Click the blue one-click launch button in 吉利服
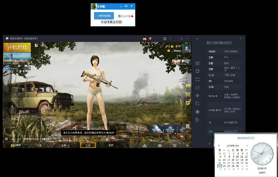Viewport: 278px width, 177px height. coord(104,16)
